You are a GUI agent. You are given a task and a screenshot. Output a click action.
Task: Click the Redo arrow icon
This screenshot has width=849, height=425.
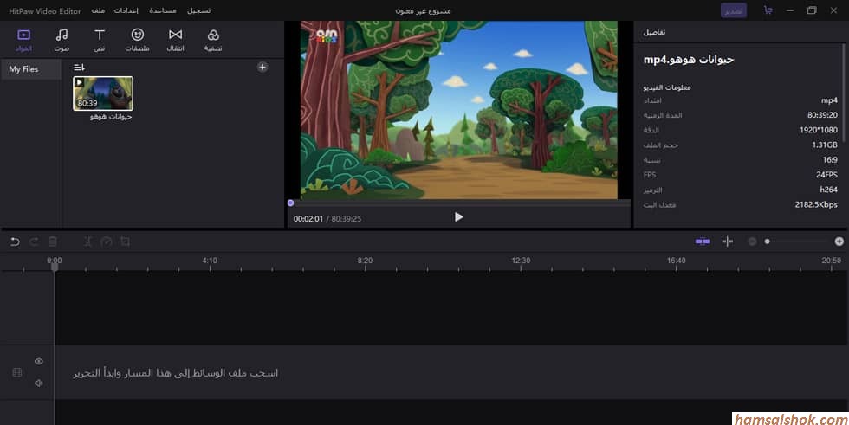point(34,241)
